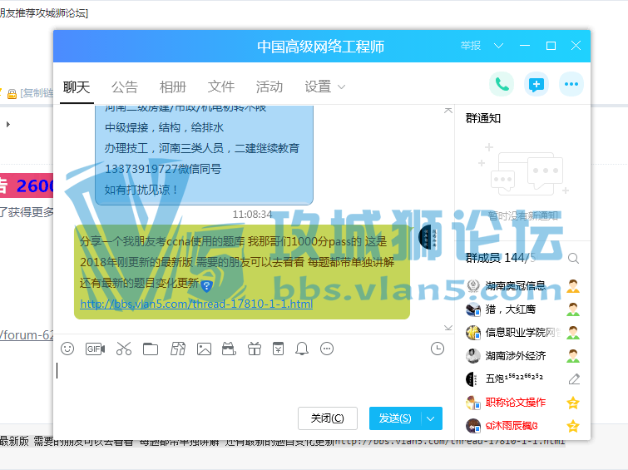Click the 复制链 link in background page
628x470 pixels.
[x=37, y=93]
